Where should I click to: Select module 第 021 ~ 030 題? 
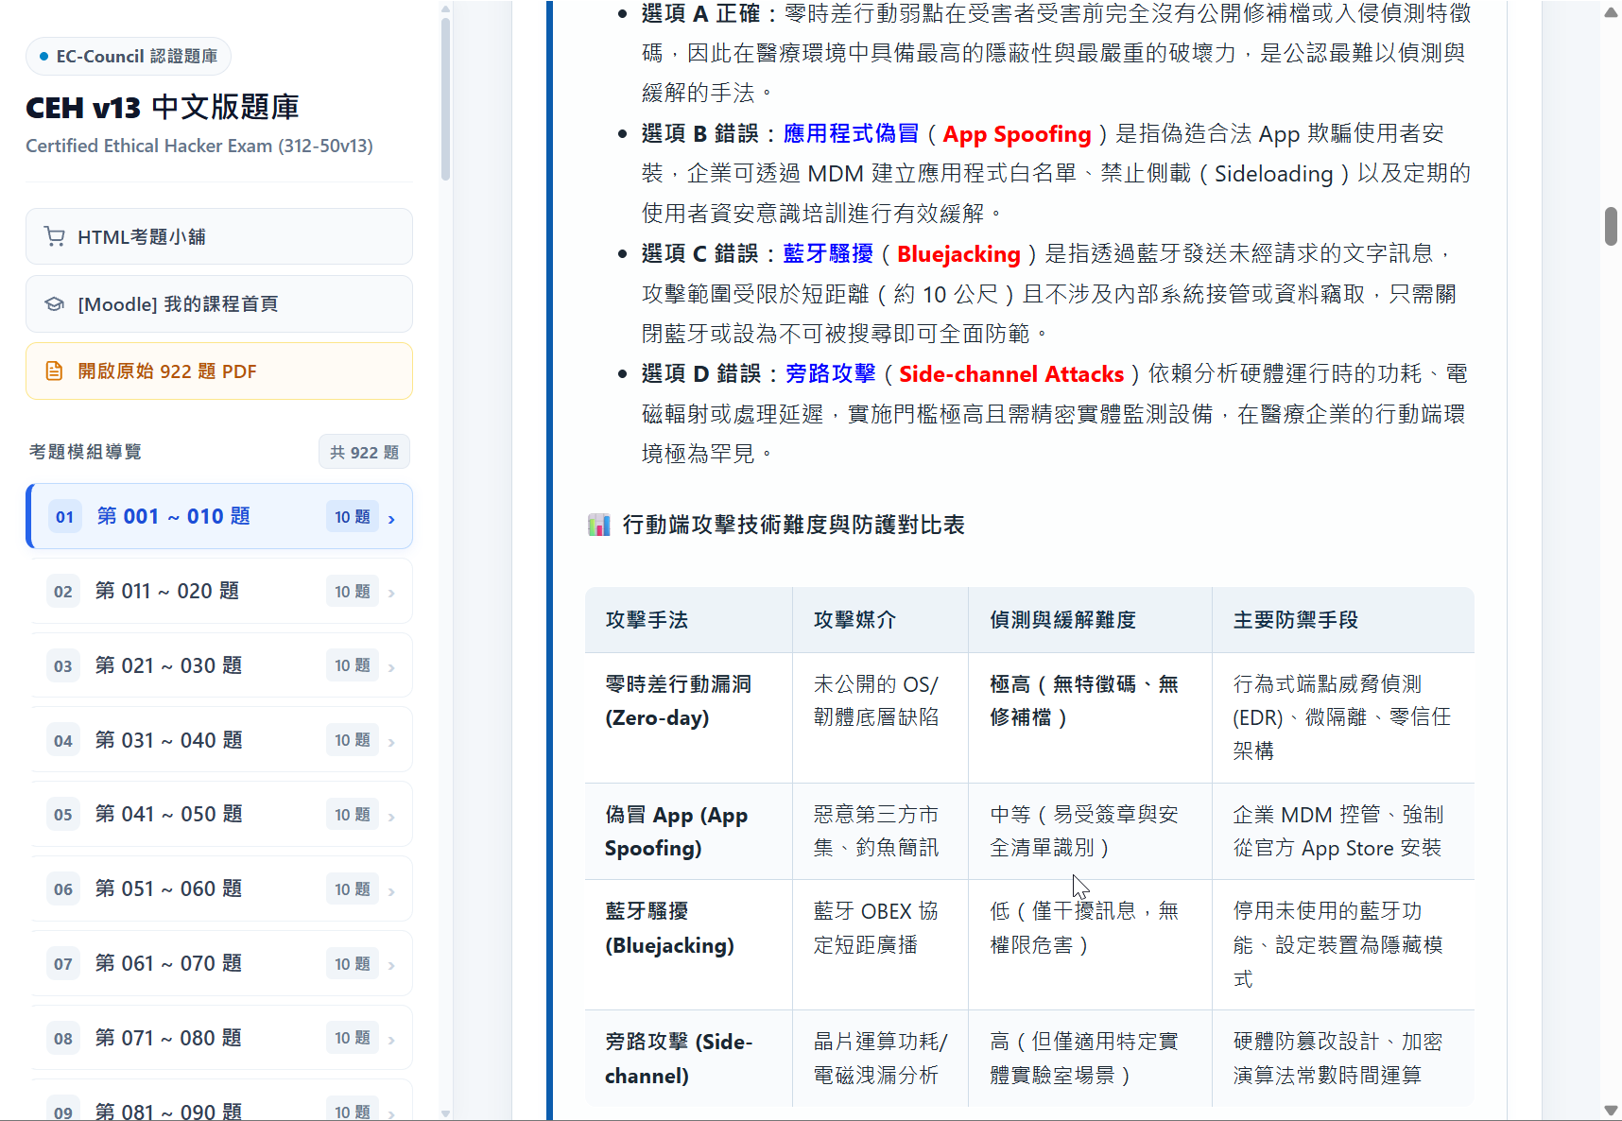point(219,665)
